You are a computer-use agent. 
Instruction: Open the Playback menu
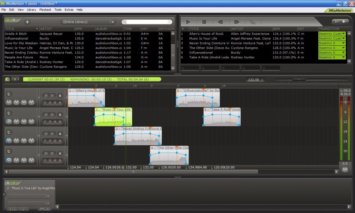click(45, 10)
